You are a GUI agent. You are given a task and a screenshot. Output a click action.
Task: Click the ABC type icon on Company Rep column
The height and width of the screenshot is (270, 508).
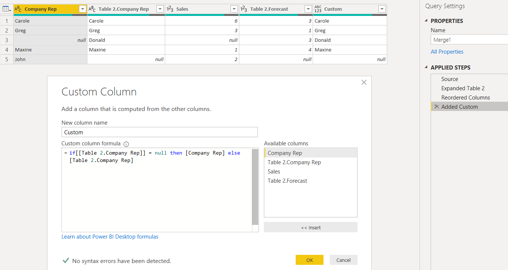click(x=18, y=9)
